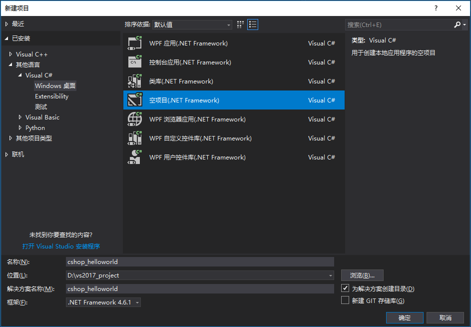The width and height of the screenshot is (471, 327).
Task: Click the 确定 button
Action: point(405,317)
